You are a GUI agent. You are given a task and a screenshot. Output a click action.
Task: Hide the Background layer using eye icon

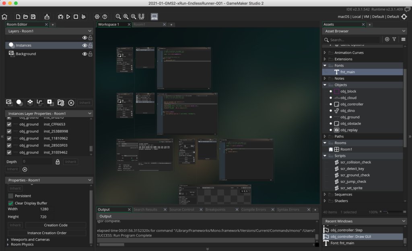tap(84, 54)
